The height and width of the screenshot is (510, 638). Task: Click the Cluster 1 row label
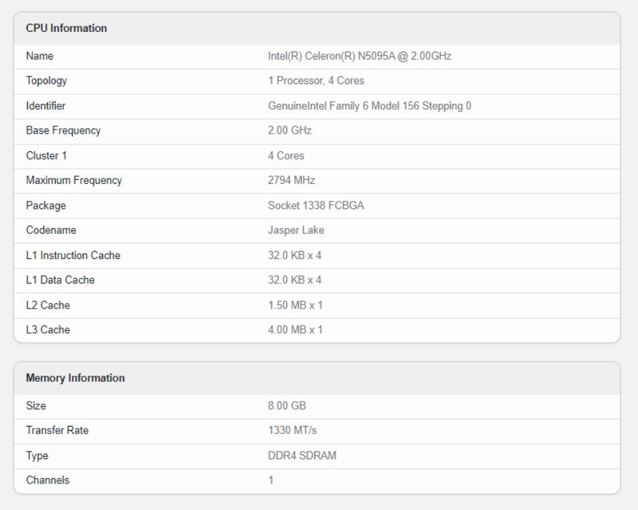click(46, 156)
